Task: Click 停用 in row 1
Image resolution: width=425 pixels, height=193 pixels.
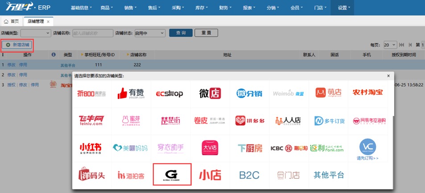Action: pyautogui.click(x=23, y=65)
